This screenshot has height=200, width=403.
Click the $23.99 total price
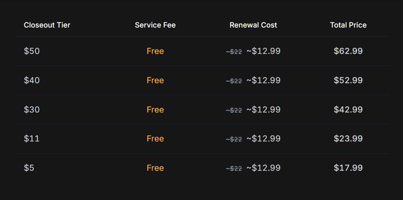[x=348, y=139]
